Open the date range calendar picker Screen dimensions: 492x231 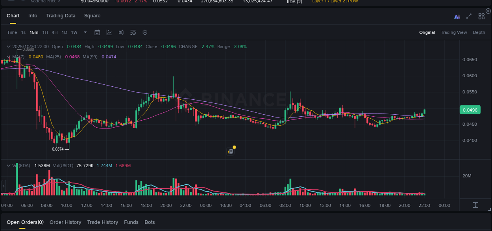97,32
